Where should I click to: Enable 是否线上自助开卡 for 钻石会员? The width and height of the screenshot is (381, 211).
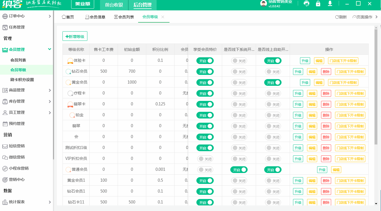pos(273,72)
